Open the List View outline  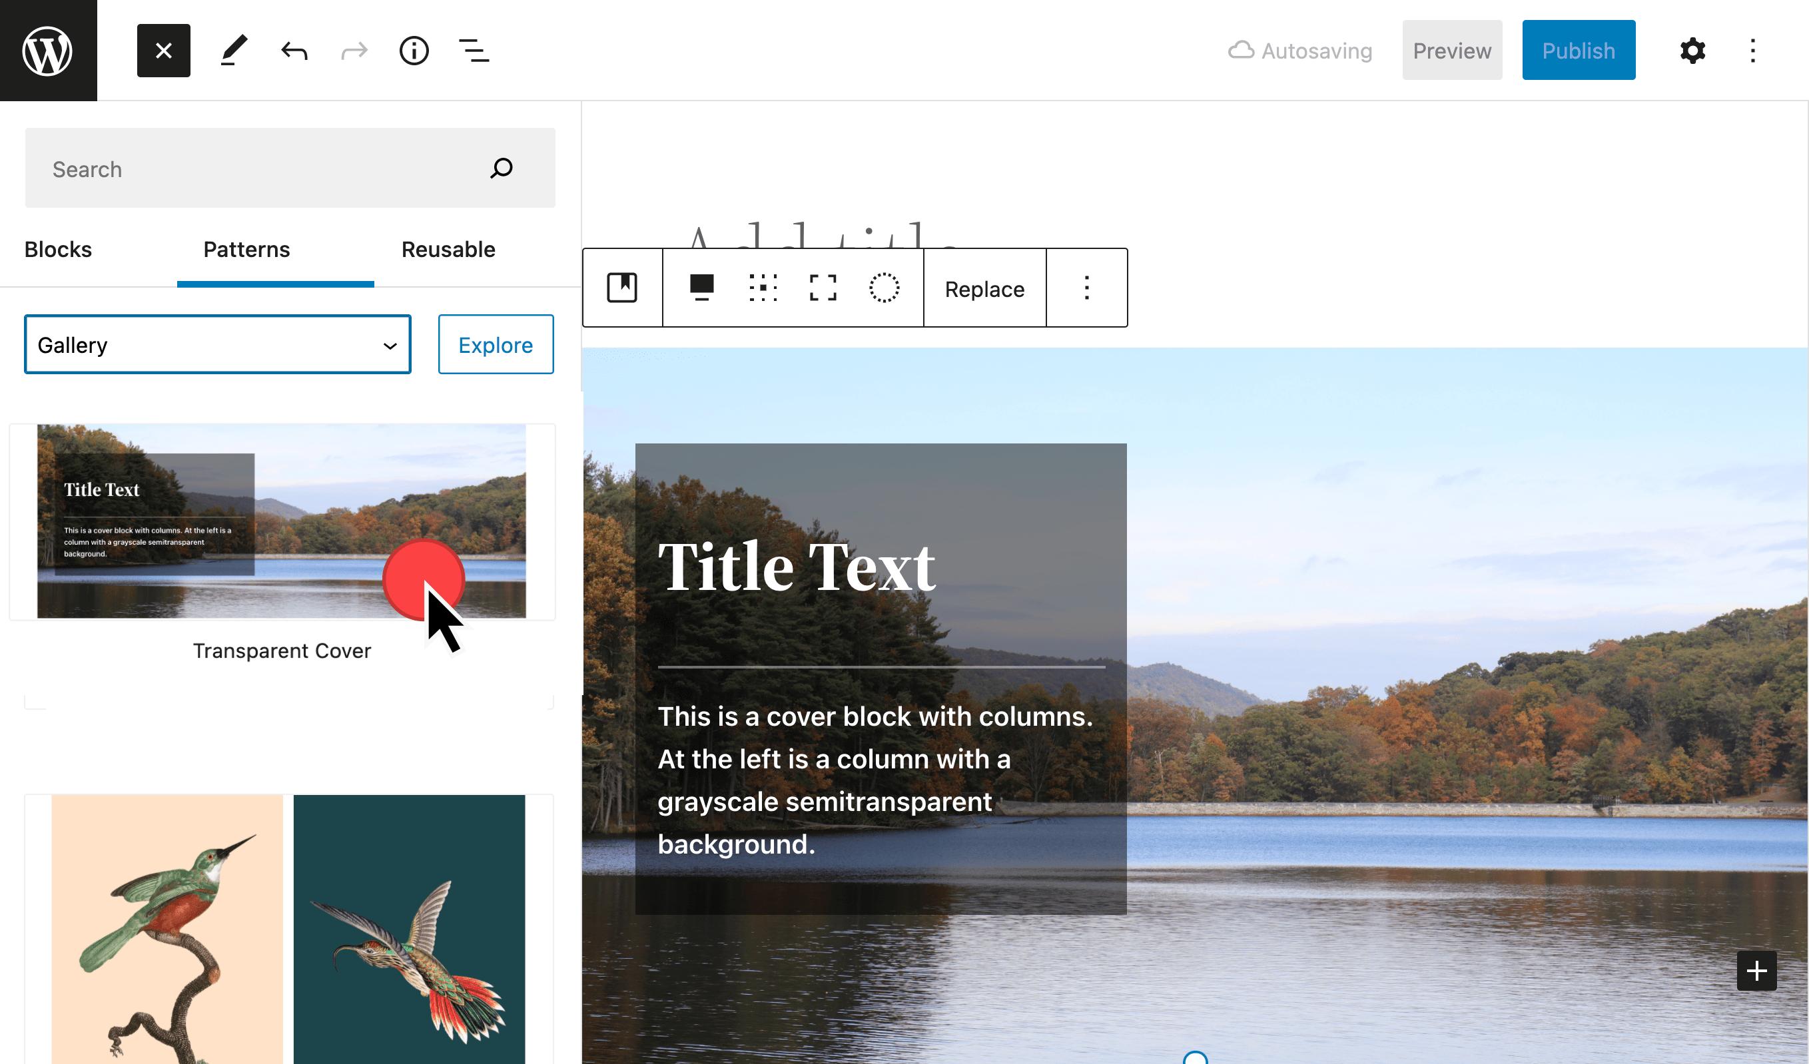[474, 50]
